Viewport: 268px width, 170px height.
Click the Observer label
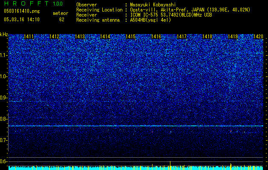click(x=86, y=5)
